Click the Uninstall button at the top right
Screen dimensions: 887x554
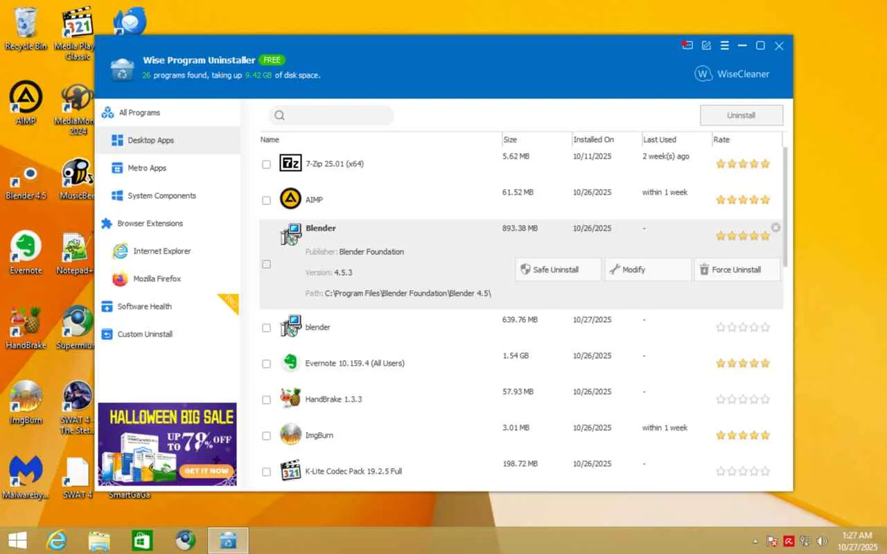coord(741,115)
